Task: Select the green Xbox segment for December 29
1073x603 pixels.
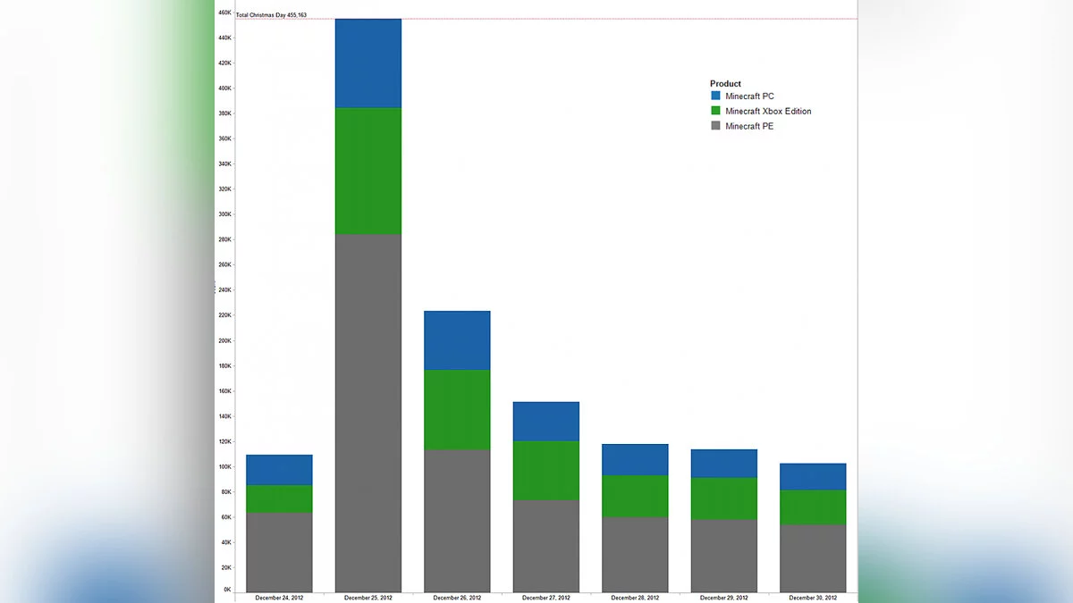Action: (723, 498)
